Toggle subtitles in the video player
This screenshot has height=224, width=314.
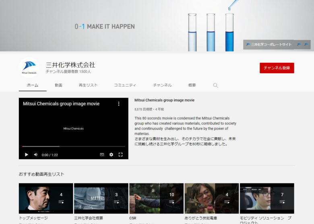tap(102, 154)
